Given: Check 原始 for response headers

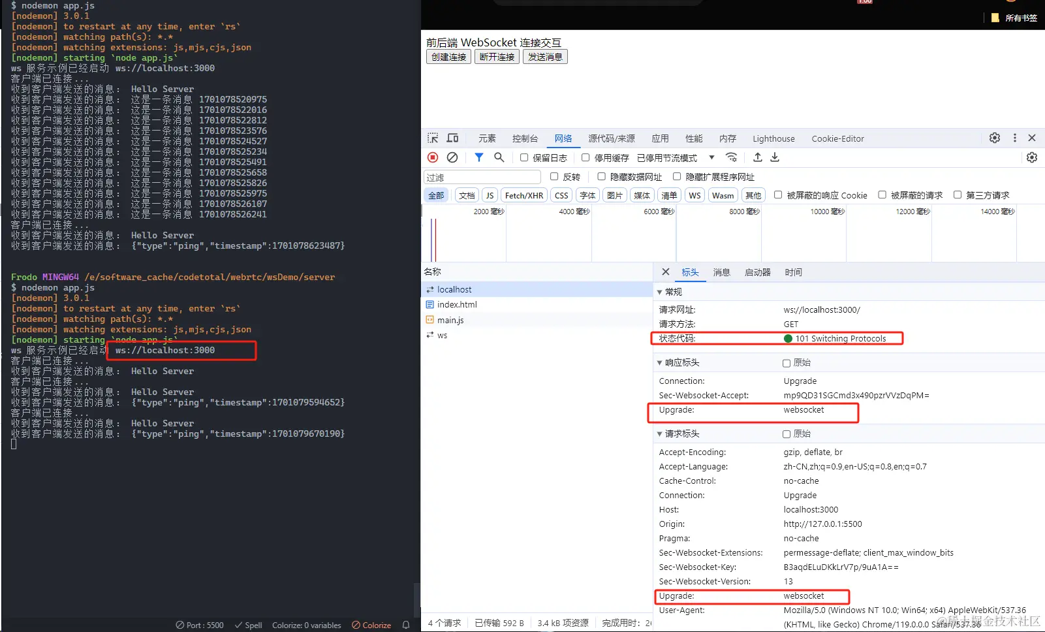Looking at the screenshot, I should pyautogui.click(x=787, y=363).
